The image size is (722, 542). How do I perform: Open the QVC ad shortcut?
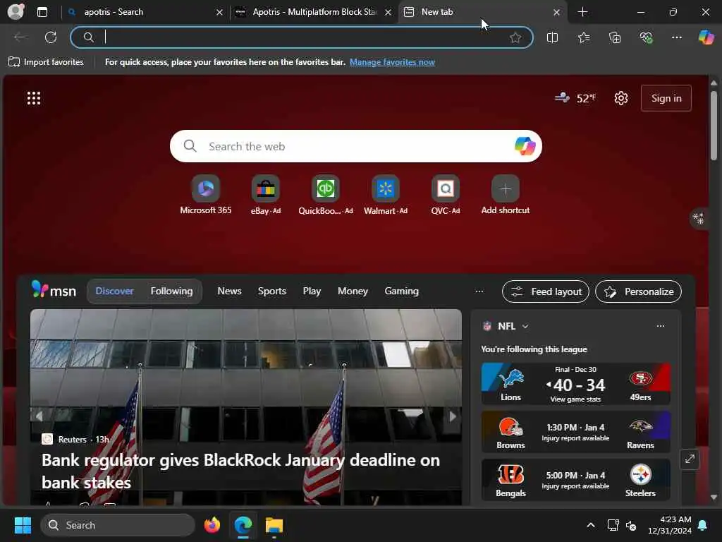point(446,195)
